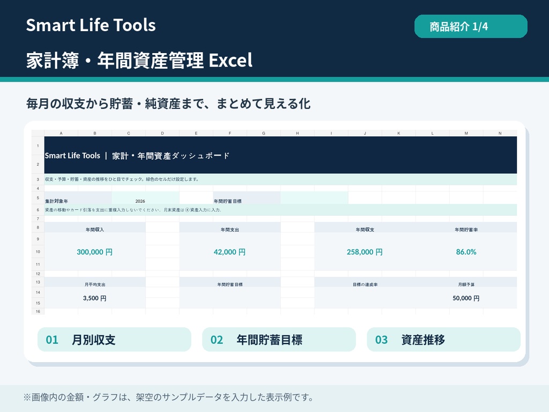Select column J header
Viewport: 549px width, 412px height.
coord(365,133)
